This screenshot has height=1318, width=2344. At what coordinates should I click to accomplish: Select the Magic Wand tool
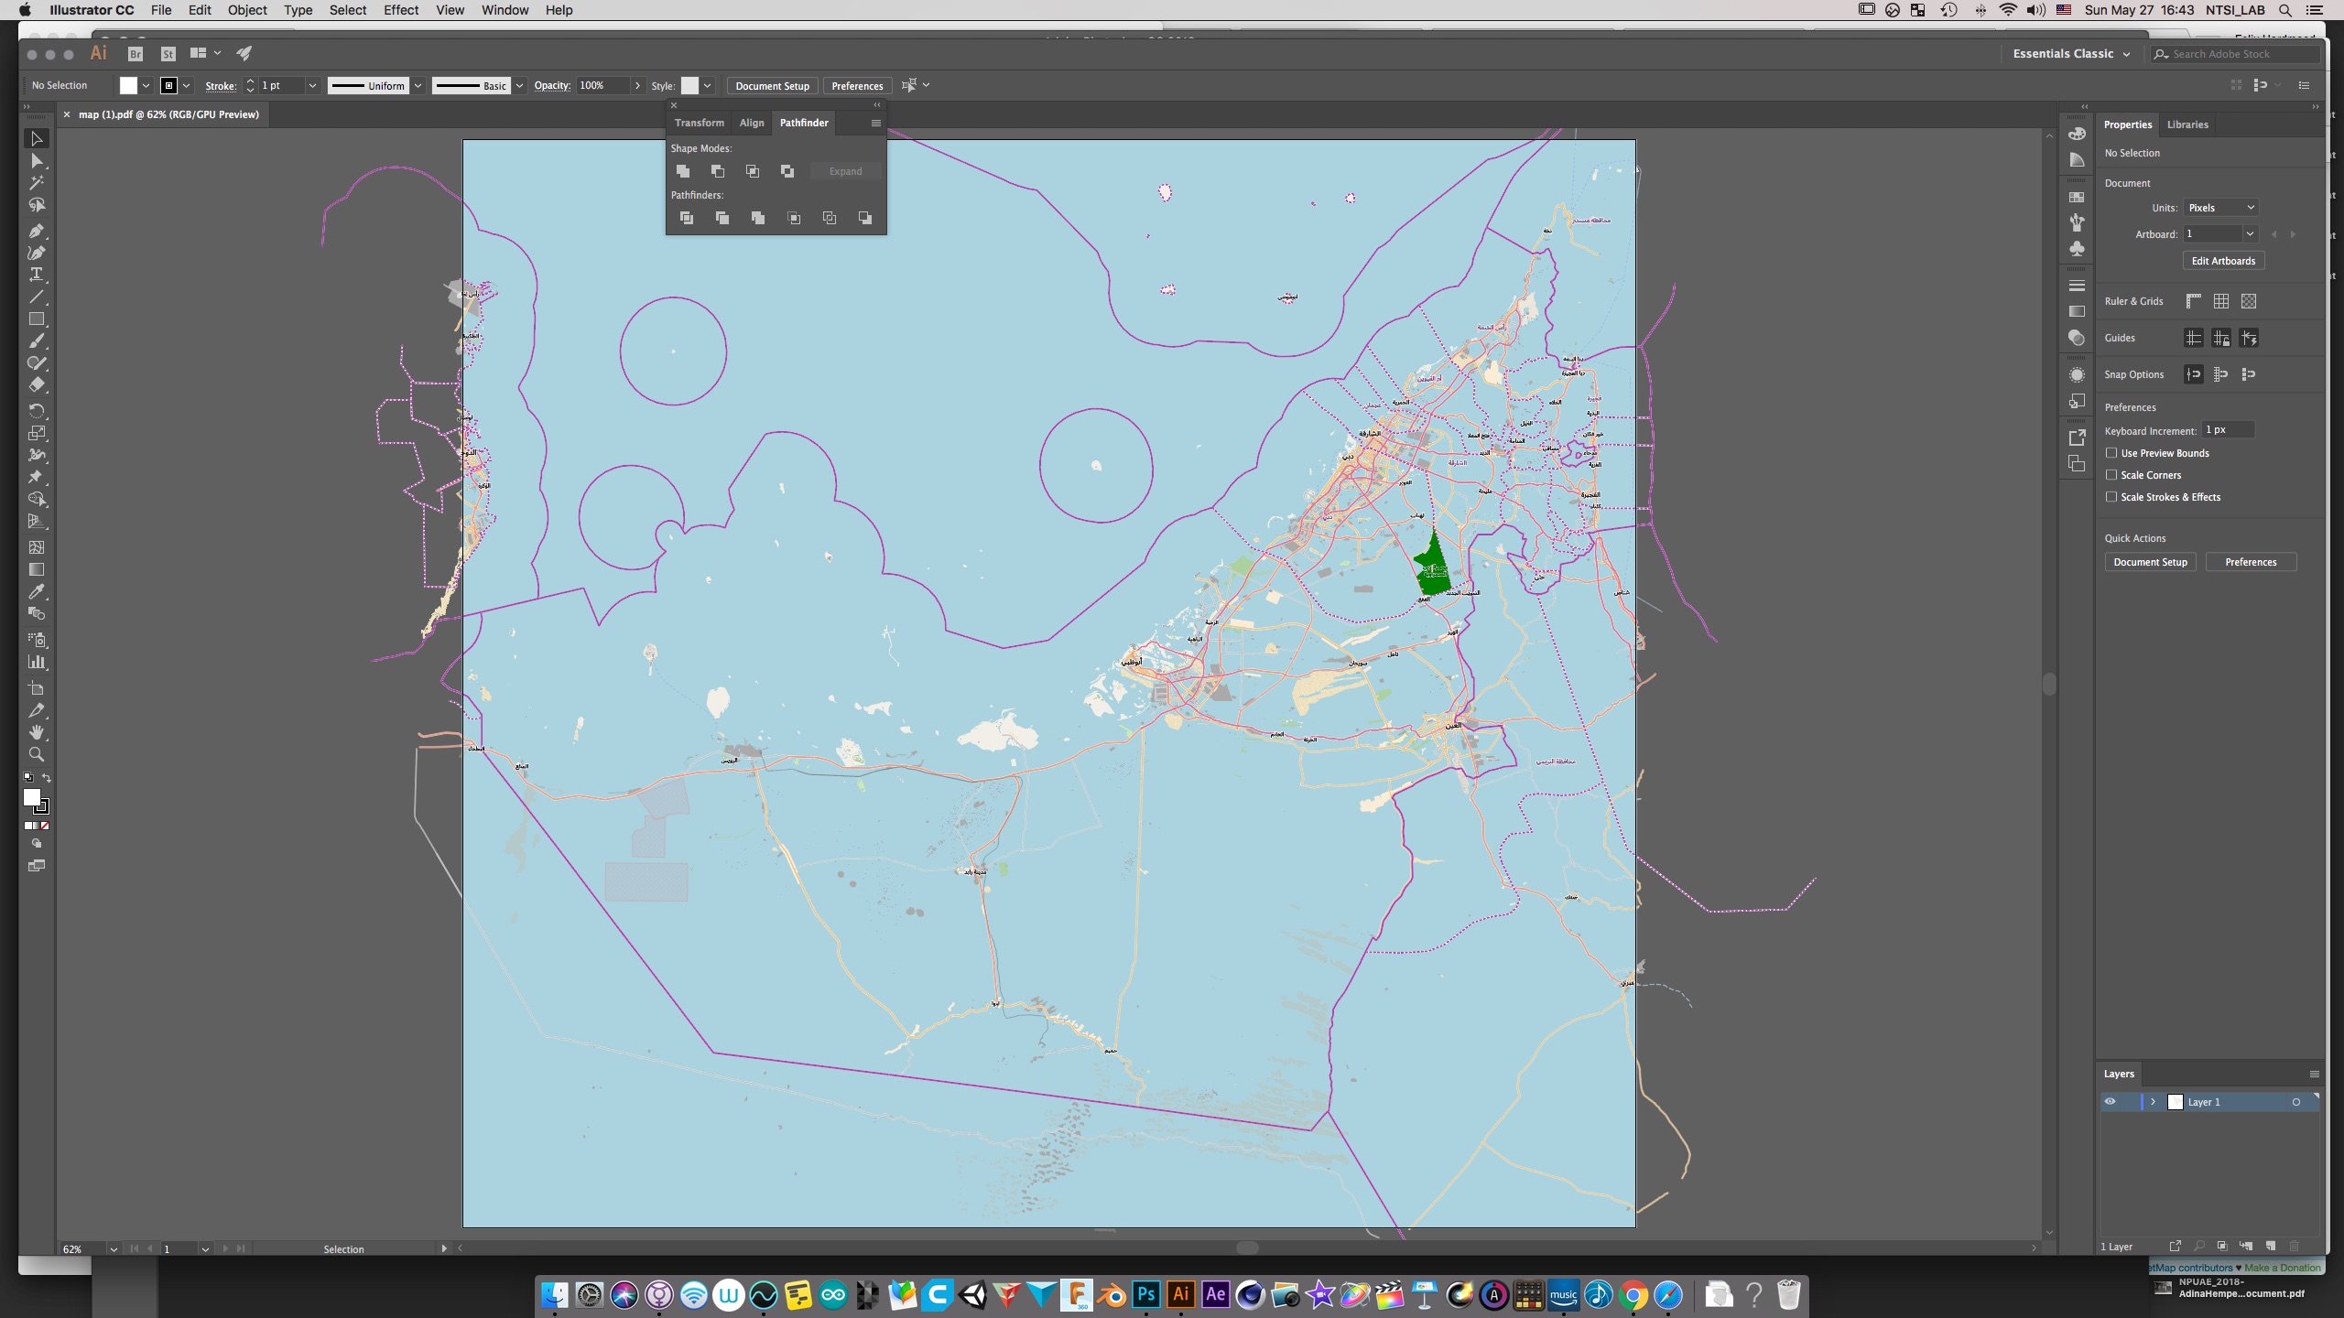click(36, 183)
